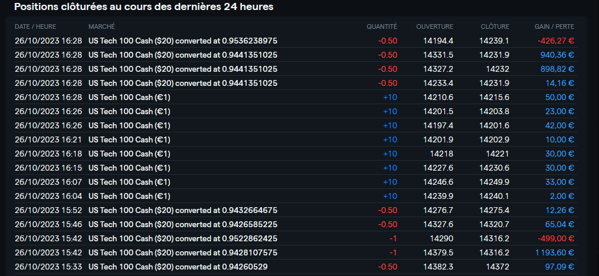599x276 pixels.
Task: Click the 26/10/2023 16:21 date cell
Action: (x=48, y=139)
